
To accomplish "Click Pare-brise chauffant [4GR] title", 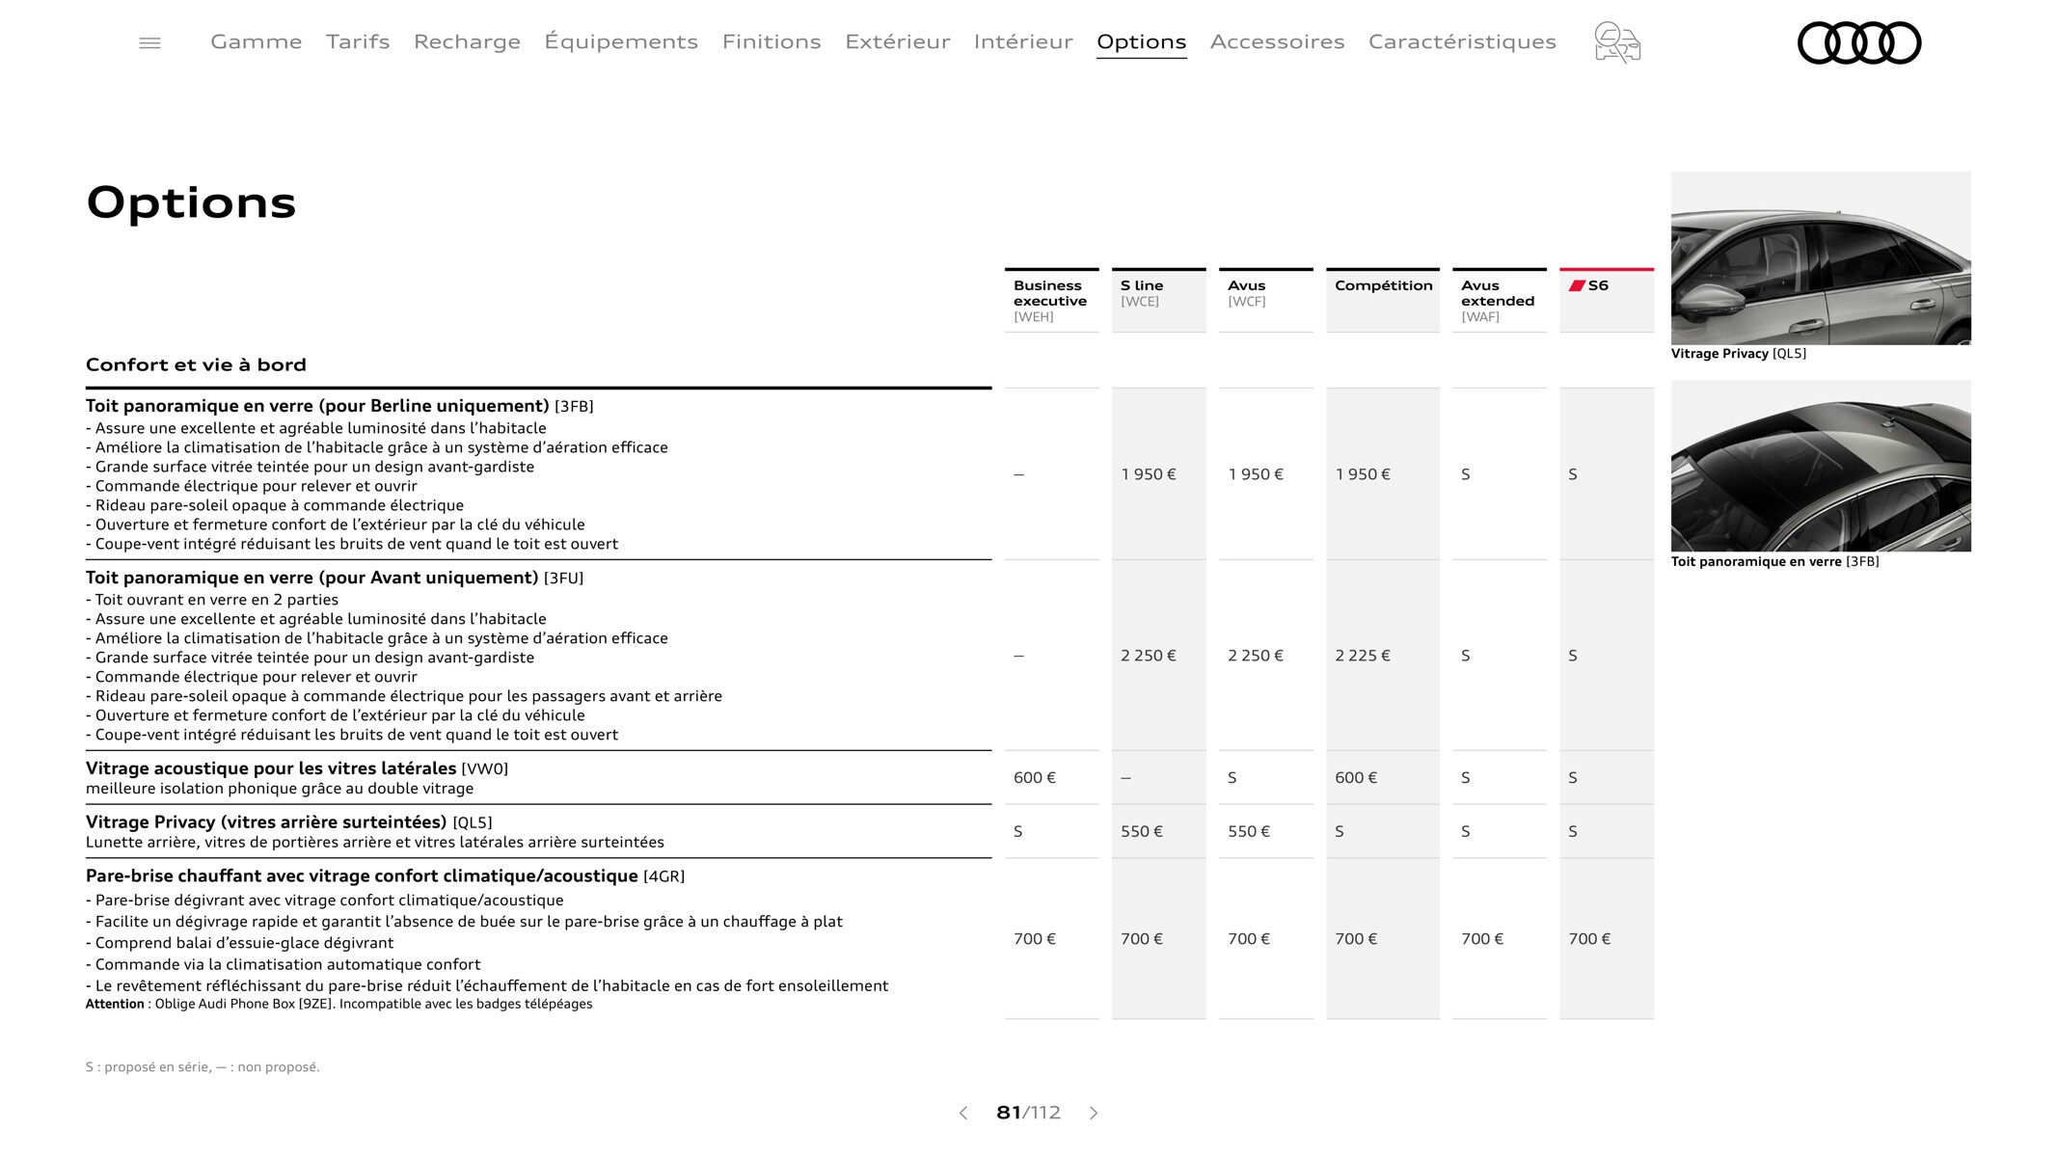I will (x=385, y=876).
